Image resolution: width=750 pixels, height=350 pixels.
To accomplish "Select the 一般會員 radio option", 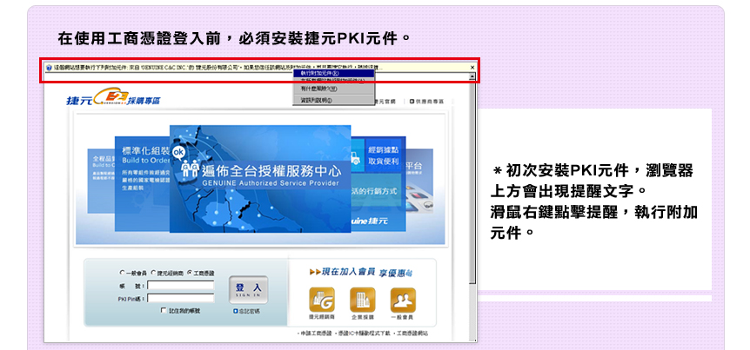I will tap(123, 273).
